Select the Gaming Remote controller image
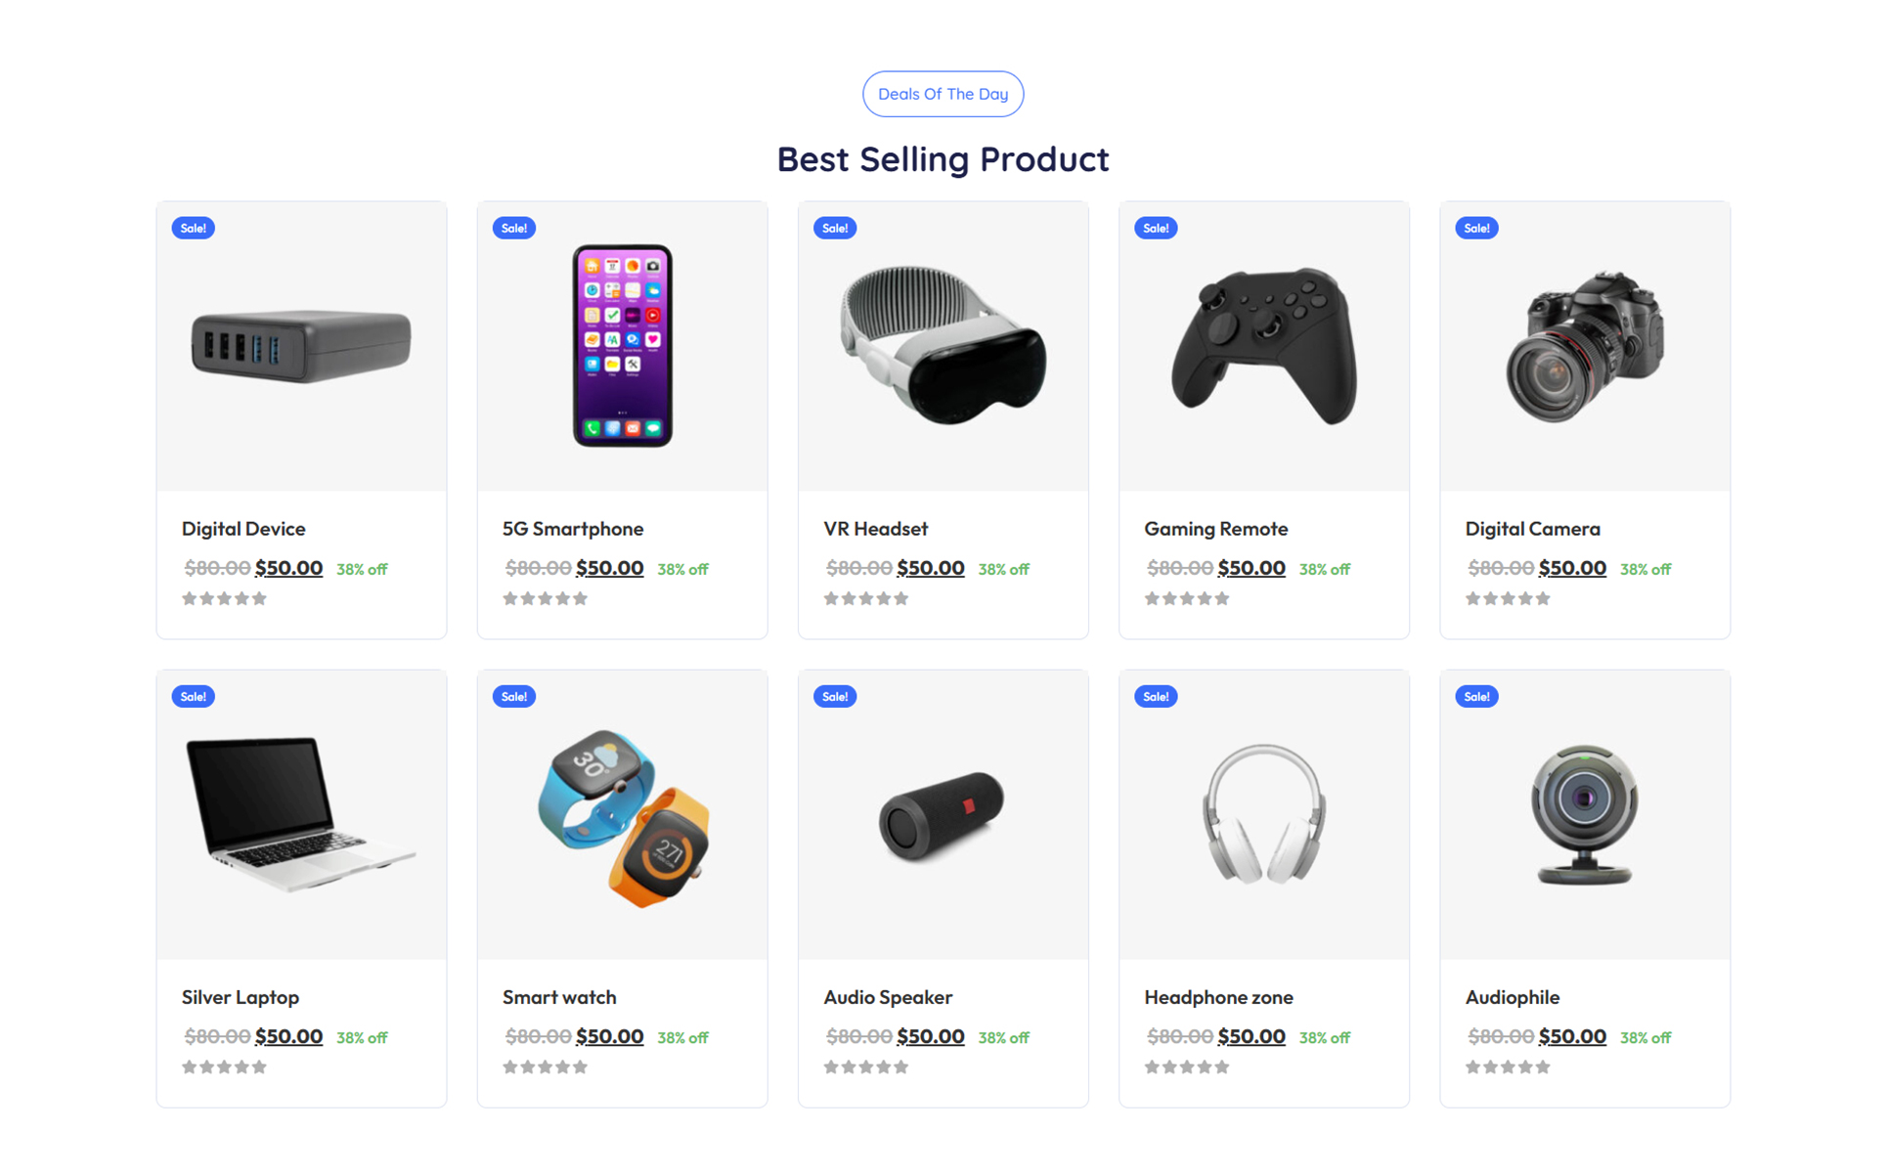 [1263, 346]
